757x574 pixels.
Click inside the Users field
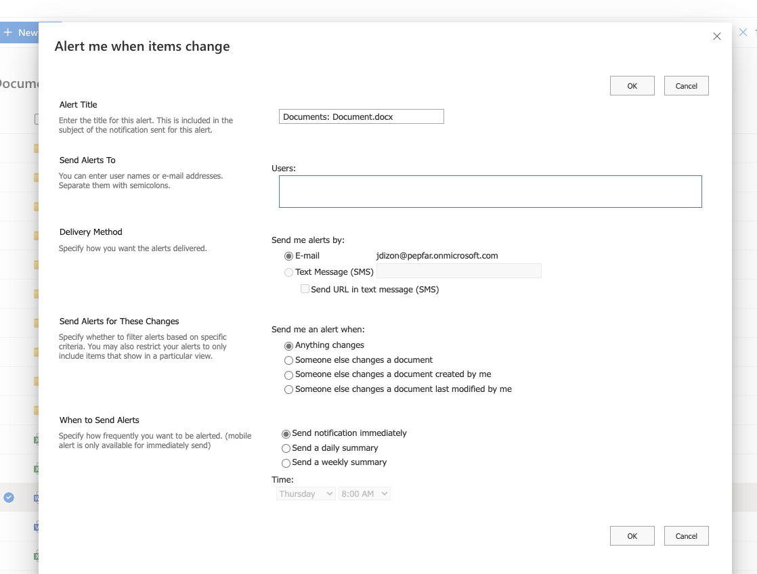click(x=490, y=192)
